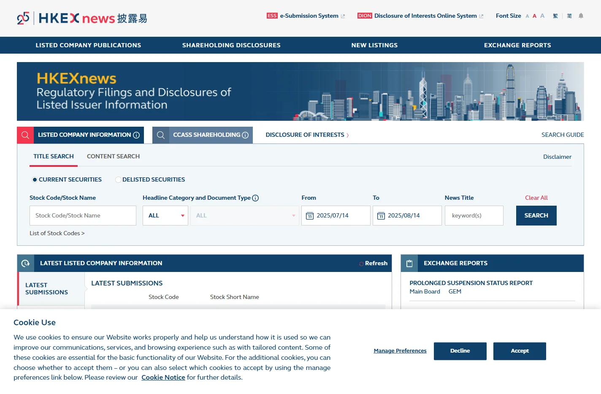The width and height of the screenshot is (601, 394).
Task: Click the From date field 2025/07/14
Action: pyautogui.click(x=336, y=216)
